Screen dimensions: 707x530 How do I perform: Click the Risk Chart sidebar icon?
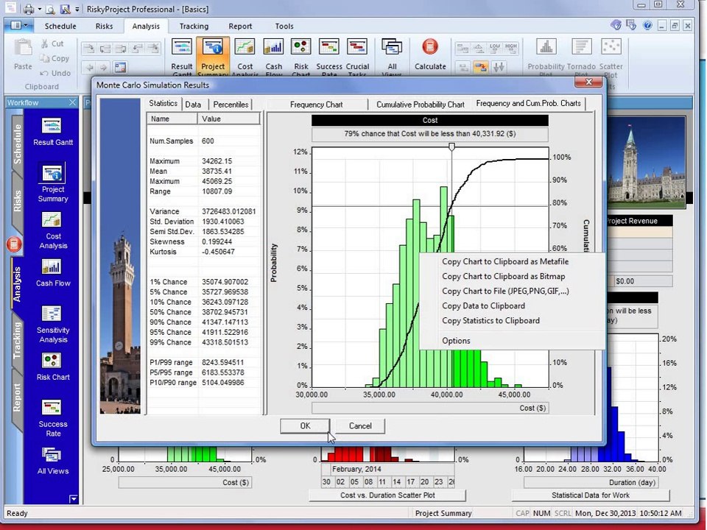point(53,367)
